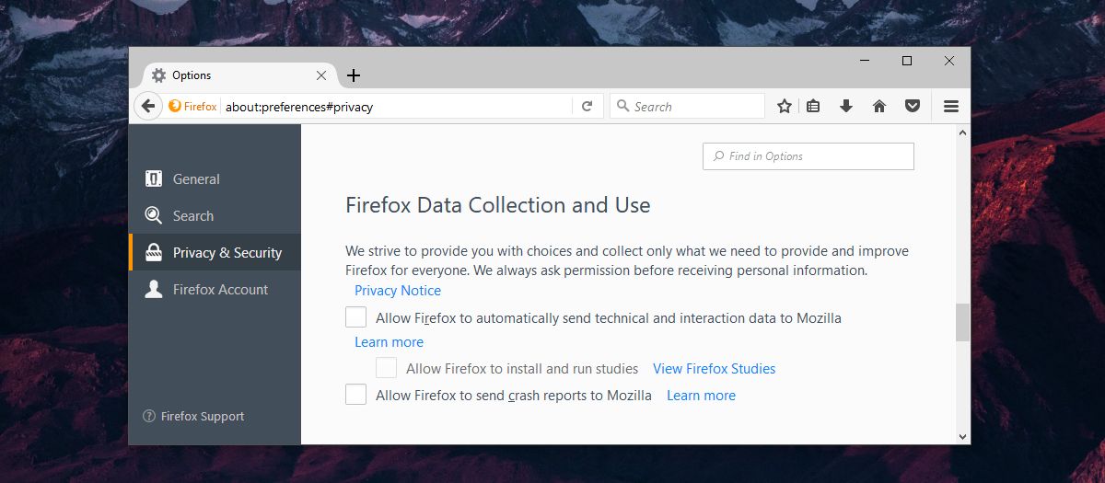
Task: Enable sending crash reports to Mozilla
Action: tap(355, 395)
